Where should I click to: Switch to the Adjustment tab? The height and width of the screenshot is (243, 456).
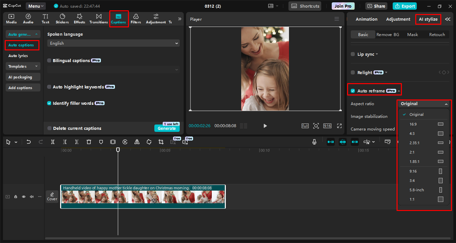pos(398,19)
